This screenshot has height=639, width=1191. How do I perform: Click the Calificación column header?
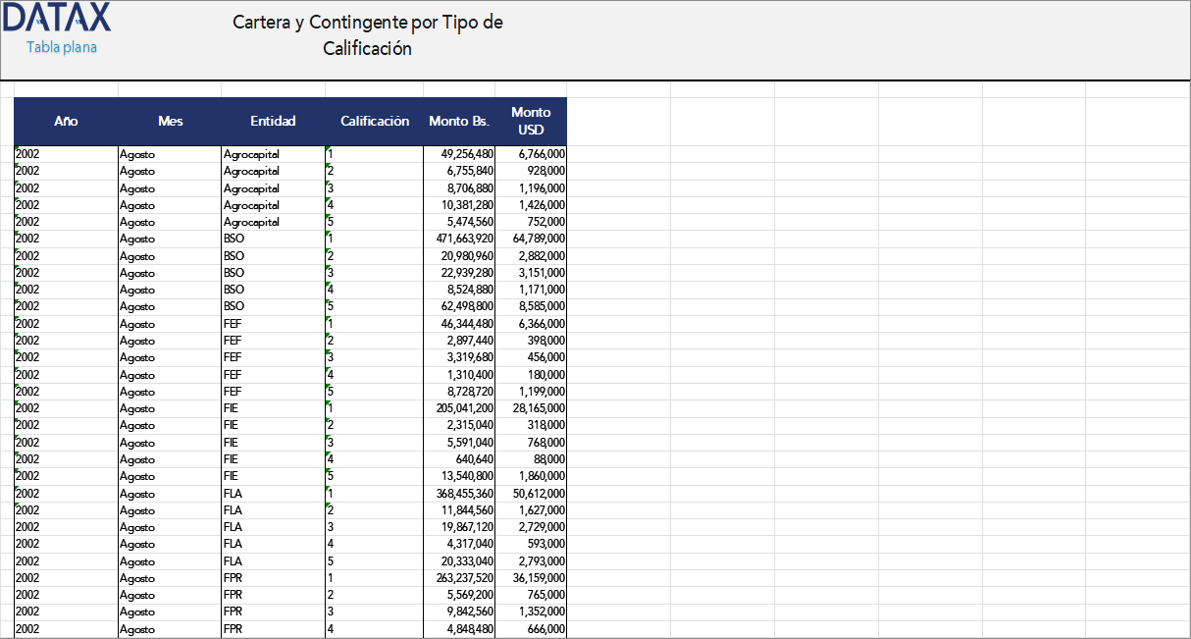(x=375, y=122)
